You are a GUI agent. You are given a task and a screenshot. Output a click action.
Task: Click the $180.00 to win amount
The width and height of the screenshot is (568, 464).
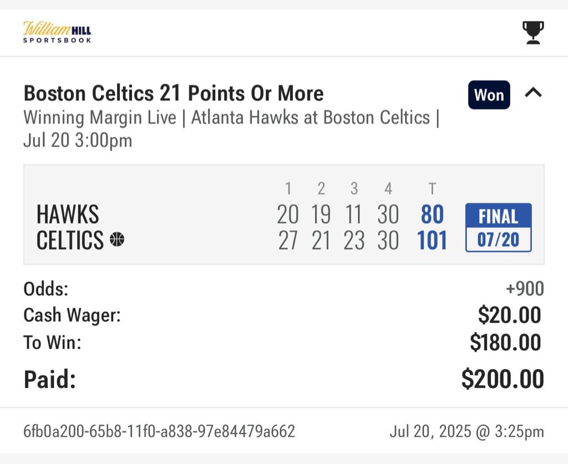click(506, 342)
